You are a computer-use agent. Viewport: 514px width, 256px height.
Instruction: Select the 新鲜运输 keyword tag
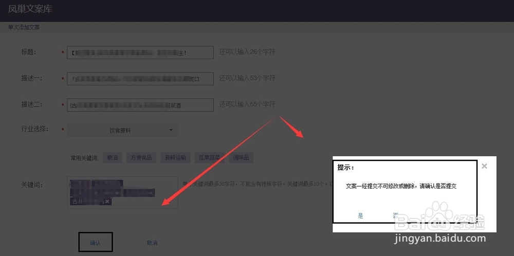[175, 158]
